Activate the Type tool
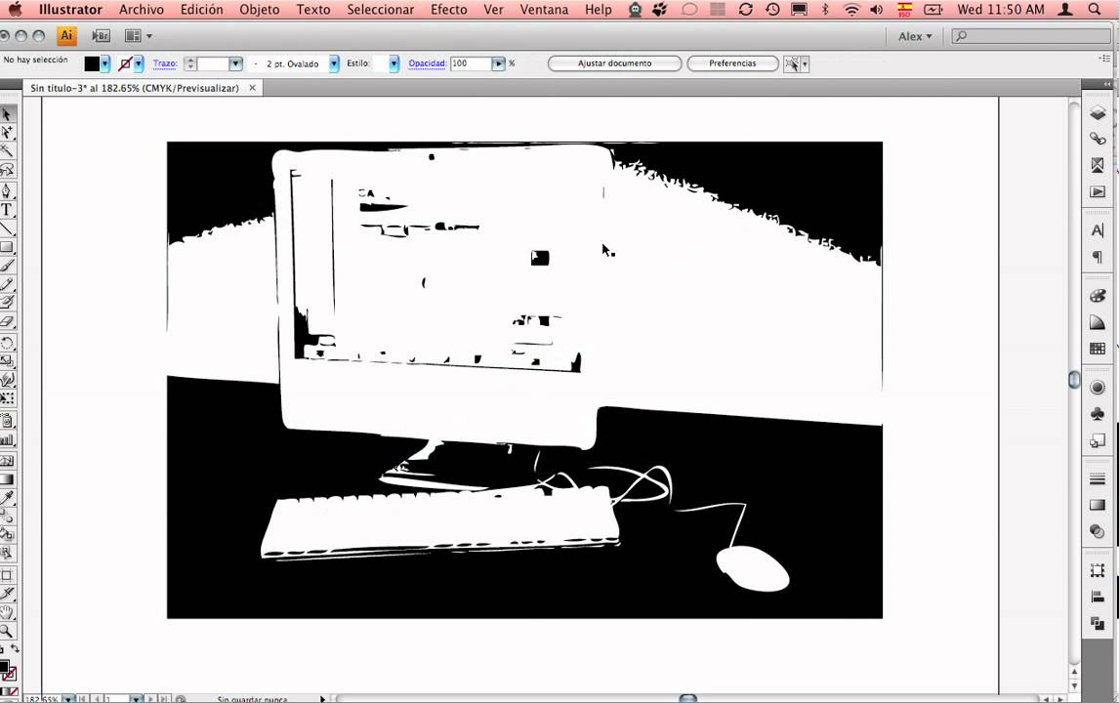 (7, 210)
